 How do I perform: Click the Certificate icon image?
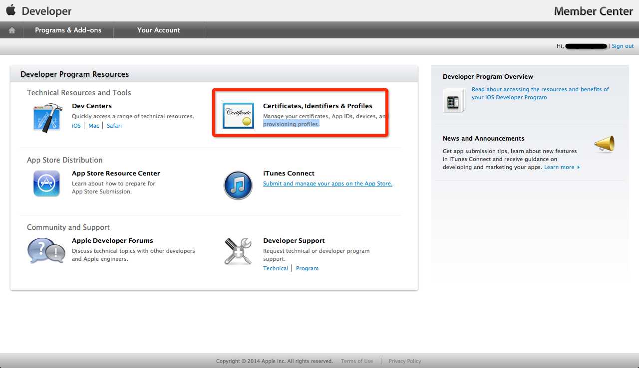coord(238,115)
